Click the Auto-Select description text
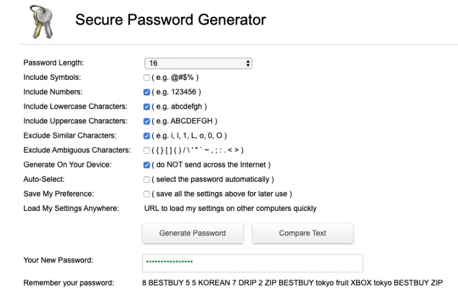Screen dimensions: 458x301 [213, 179]
